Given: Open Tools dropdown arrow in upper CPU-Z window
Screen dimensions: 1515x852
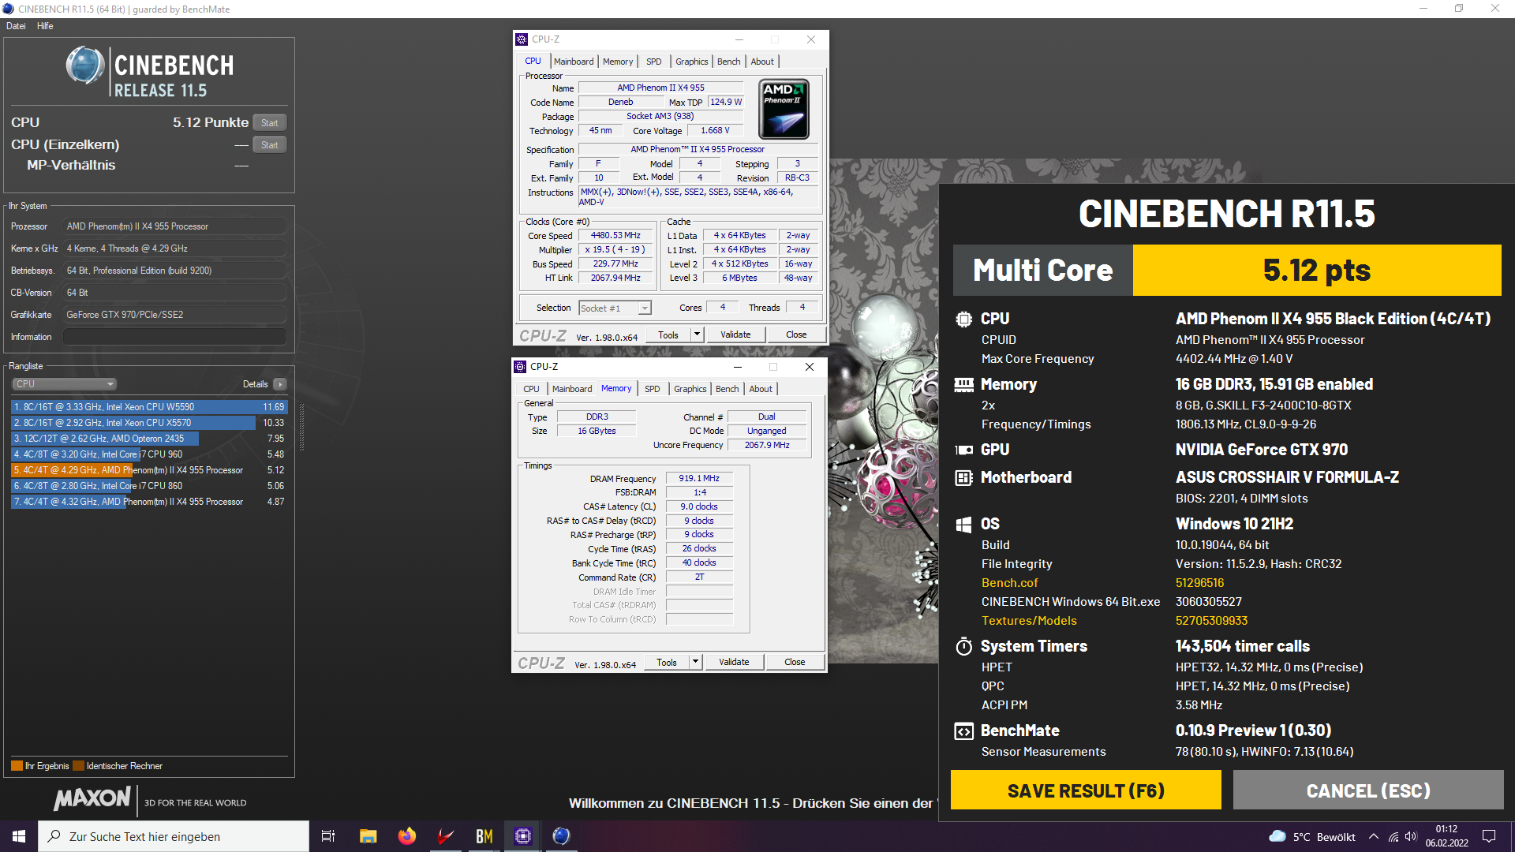Looking at the screenshot, I should coord(697,334).
